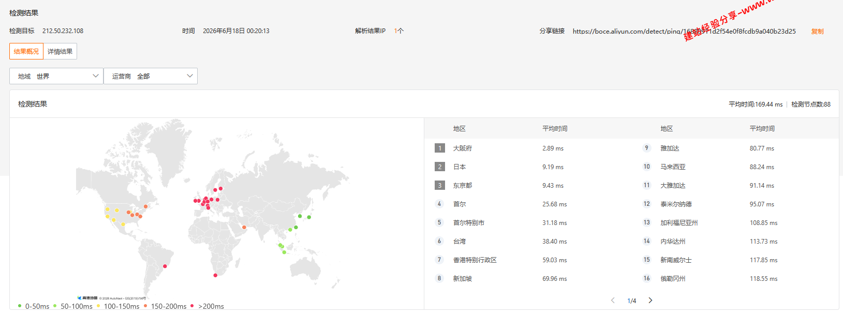Select the 泰米尔纳德 region row
Screen dimensions: 843x315
(735, 204)
